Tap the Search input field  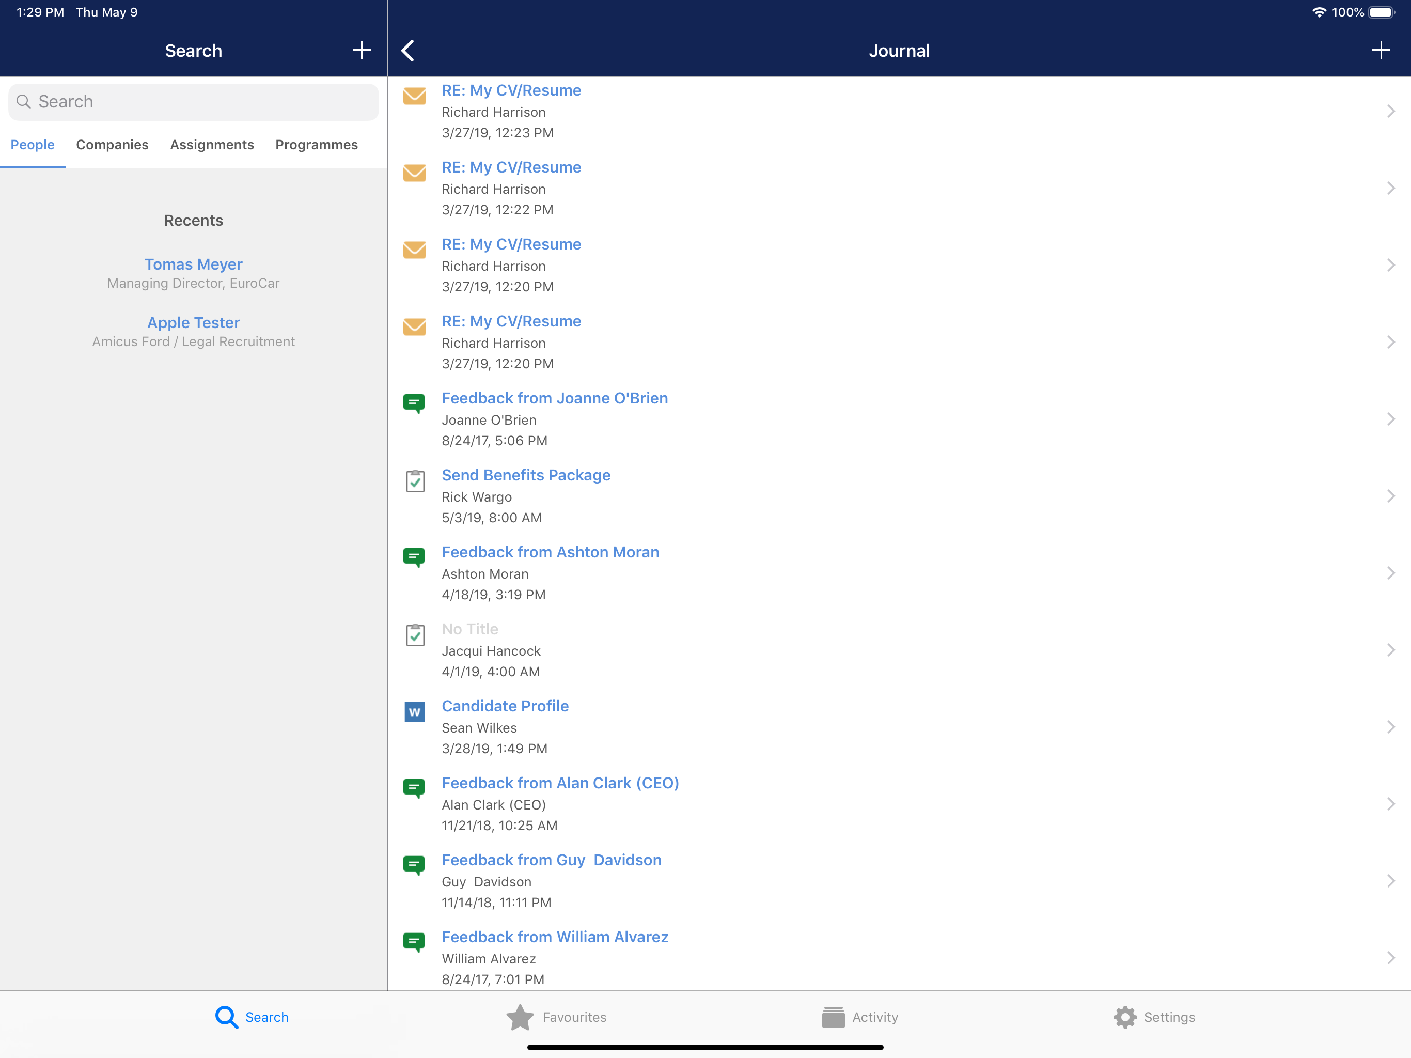193,101
